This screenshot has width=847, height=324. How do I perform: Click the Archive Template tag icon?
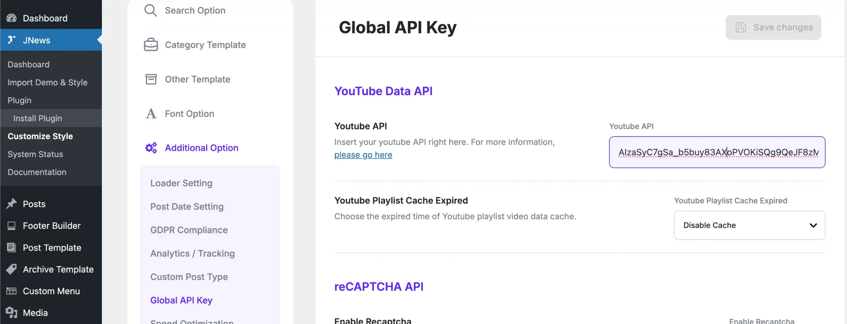pyautogui.click(x=12, y=269)
